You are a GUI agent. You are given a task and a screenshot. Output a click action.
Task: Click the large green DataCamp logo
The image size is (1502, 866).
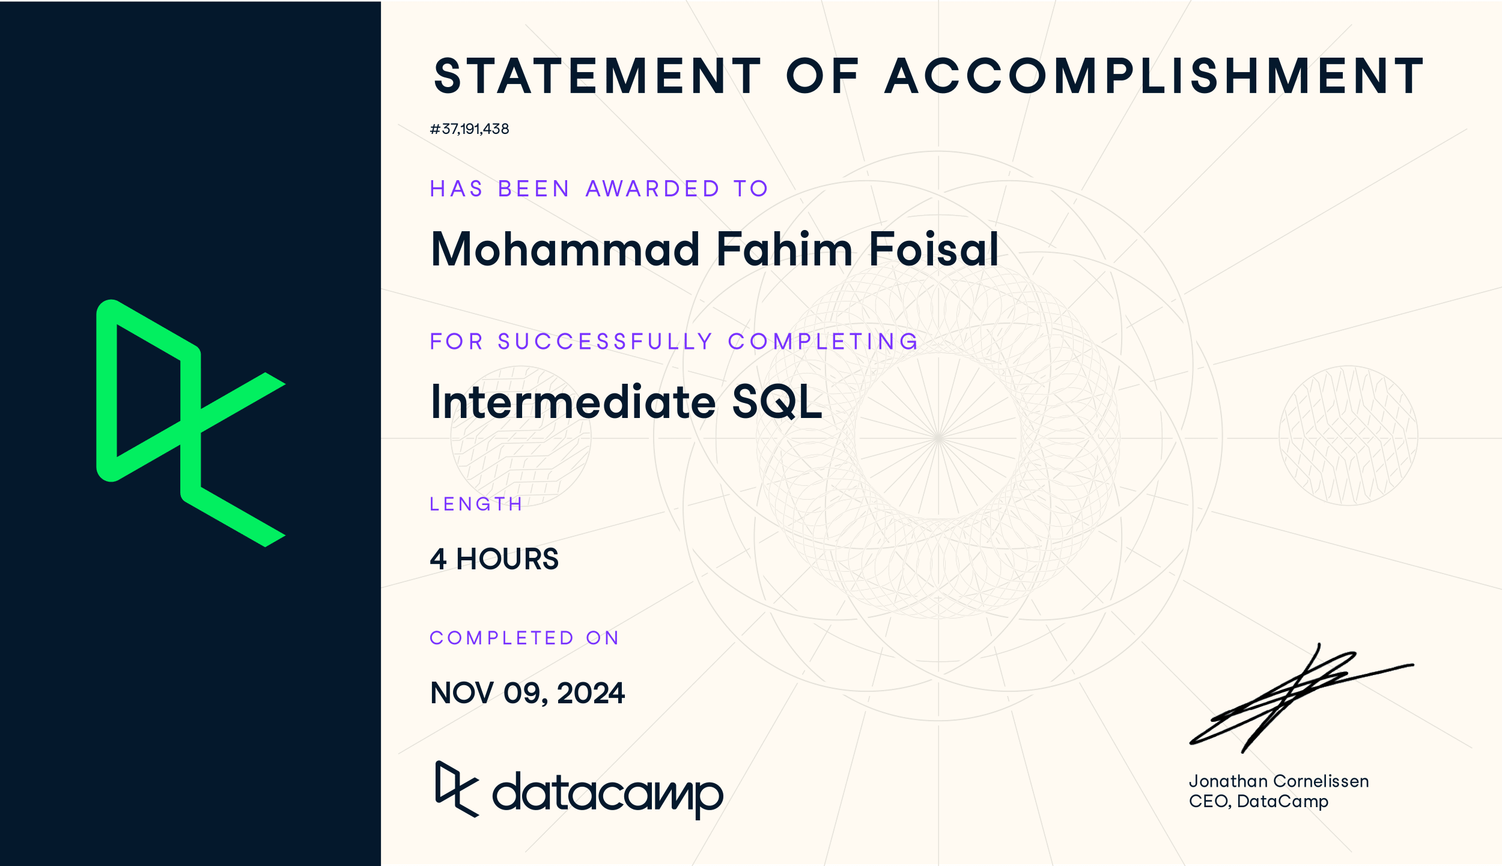pos(190,423)
